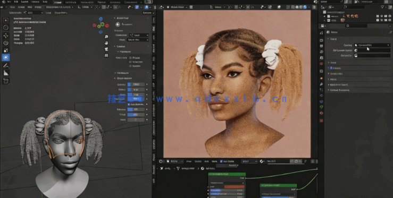Select the Add Cube tool
The height and width of the screenshot is (198, 393).
pyautogui.click(x=6, y=81)
